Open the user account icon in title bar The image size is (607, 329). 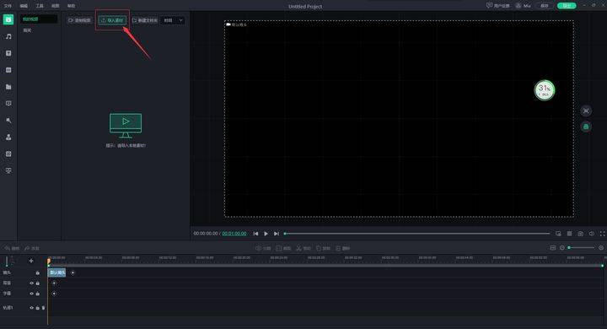(x=518, y=5)
